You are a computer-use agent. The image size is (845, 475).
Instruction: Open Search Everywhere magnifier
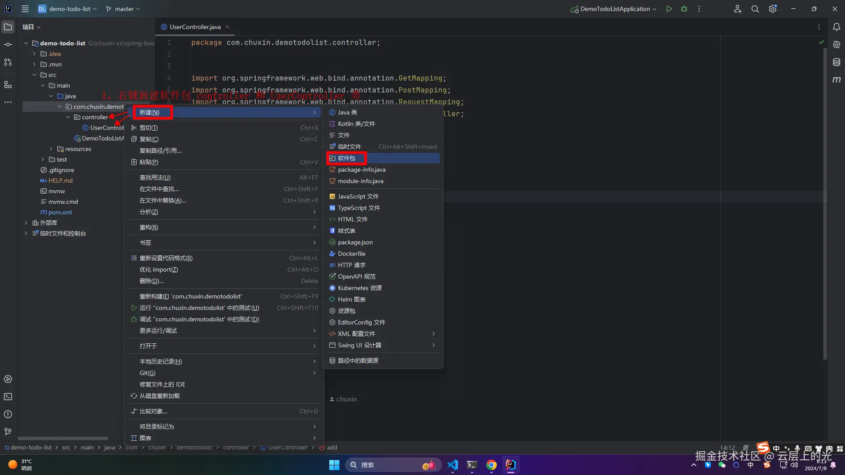pyautogui.click(x=755, y=9)
